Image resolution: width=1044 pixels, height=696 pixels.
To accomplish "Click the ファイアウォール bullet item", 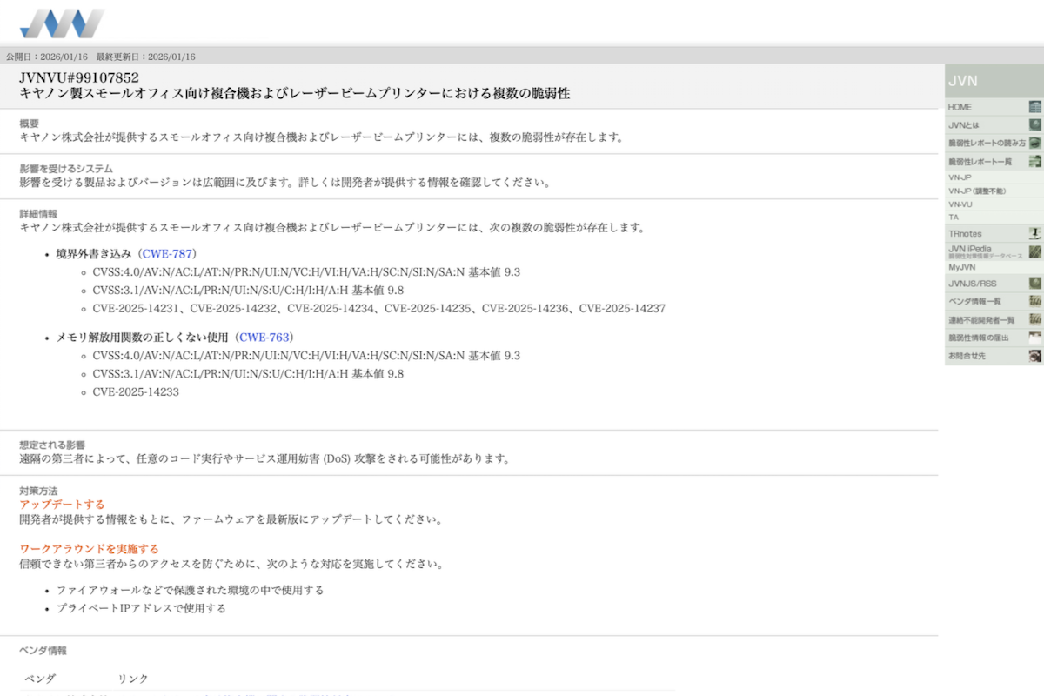I will pos(190,591).
